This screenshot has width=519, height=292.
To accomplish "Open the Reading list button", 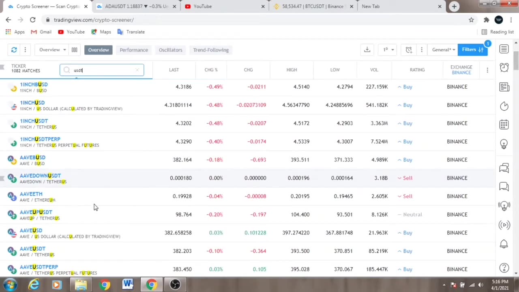I will point(498,32).
